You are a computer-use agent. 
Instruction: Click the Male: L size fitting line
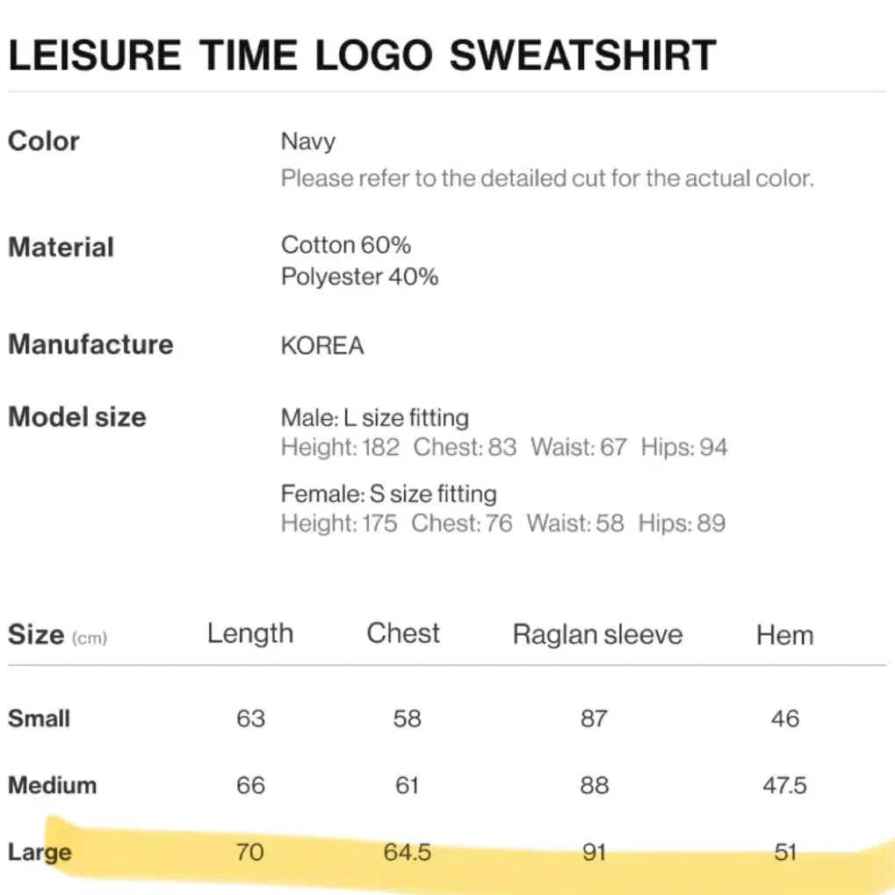tap(375, 418)
